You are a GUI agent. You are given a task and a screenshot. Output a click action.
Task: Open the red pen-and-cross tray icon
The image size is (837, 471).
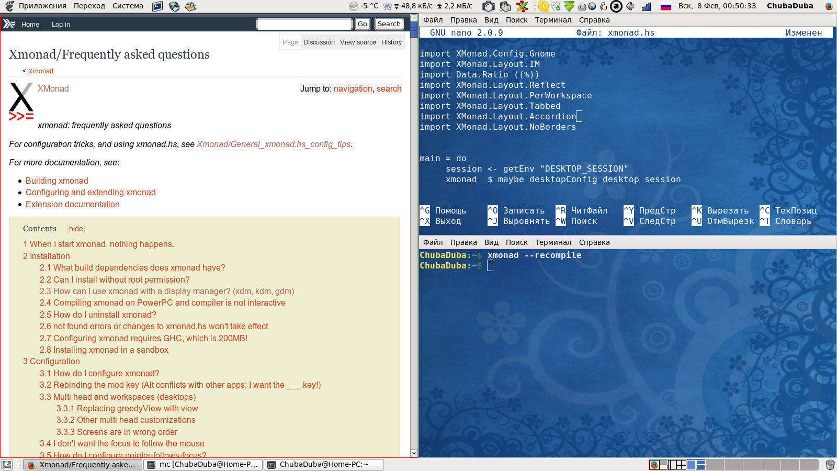pos(522,6)
